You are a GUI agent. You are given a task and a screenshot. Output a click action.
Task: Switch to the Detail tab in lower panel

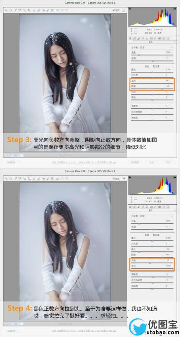(x=138, y=207)
